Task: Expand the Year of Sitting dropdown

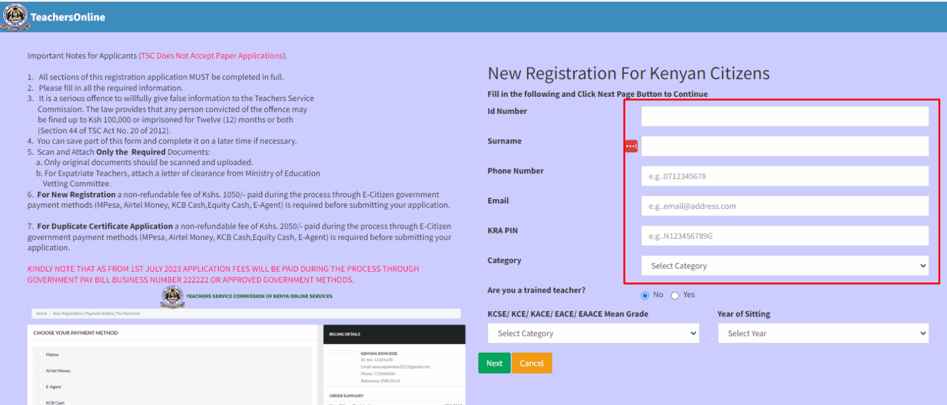Action: 823,333
